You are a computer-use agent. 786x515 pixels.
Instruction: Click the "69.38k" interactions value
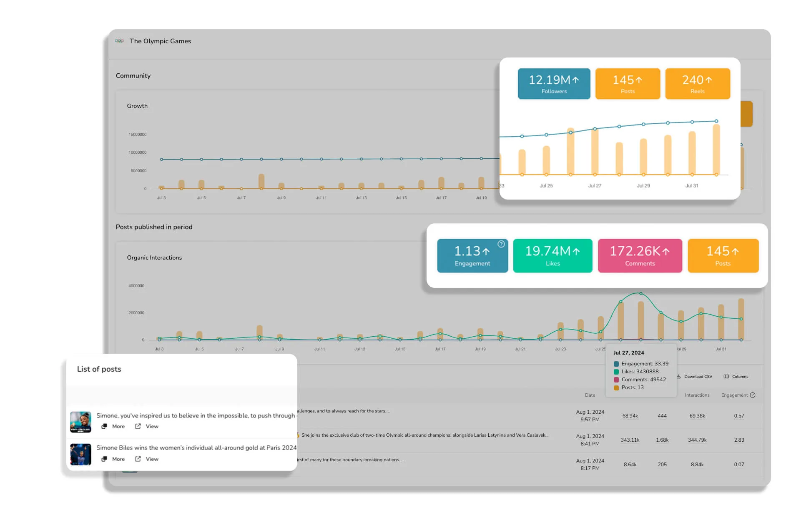[x=697, y=416]
